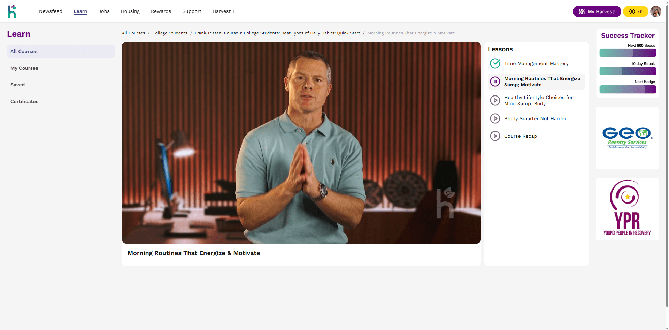Open Certificates in the Learn sidebar
The height and width of the screenshot is (330, 669).
pos(24,101)
